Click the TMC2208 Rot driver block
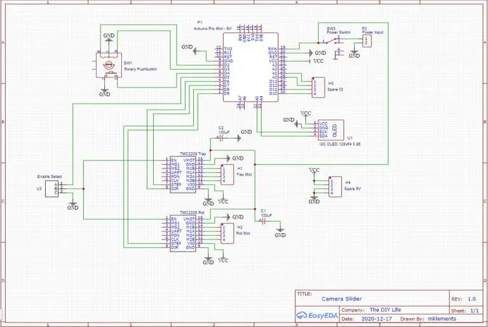Image resolution: width=488 pixels, height=327 pixels. 183,233
